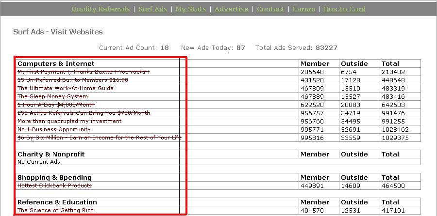The width and height of the screenshot is (437, 216).
Task: Click the 'Computers & Internet' category heading
Action: 56,63
